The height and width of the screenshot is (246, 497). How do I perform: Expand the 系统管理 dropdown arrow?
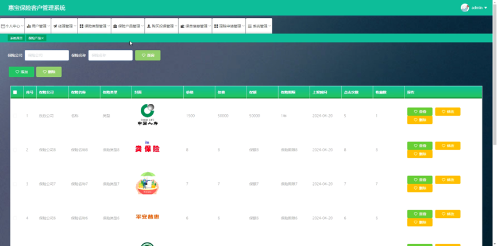[x=269, y=26]
